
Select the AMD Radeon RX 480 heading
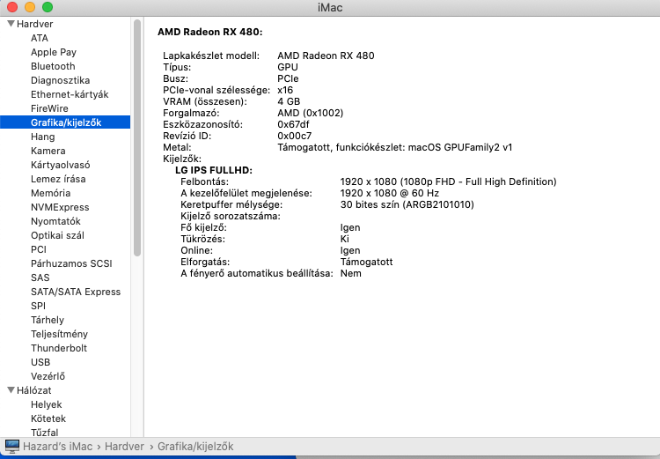pos(210,32)
